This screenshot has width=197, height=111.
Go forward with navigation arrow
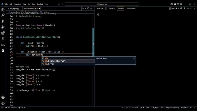(x=62, y=4)
